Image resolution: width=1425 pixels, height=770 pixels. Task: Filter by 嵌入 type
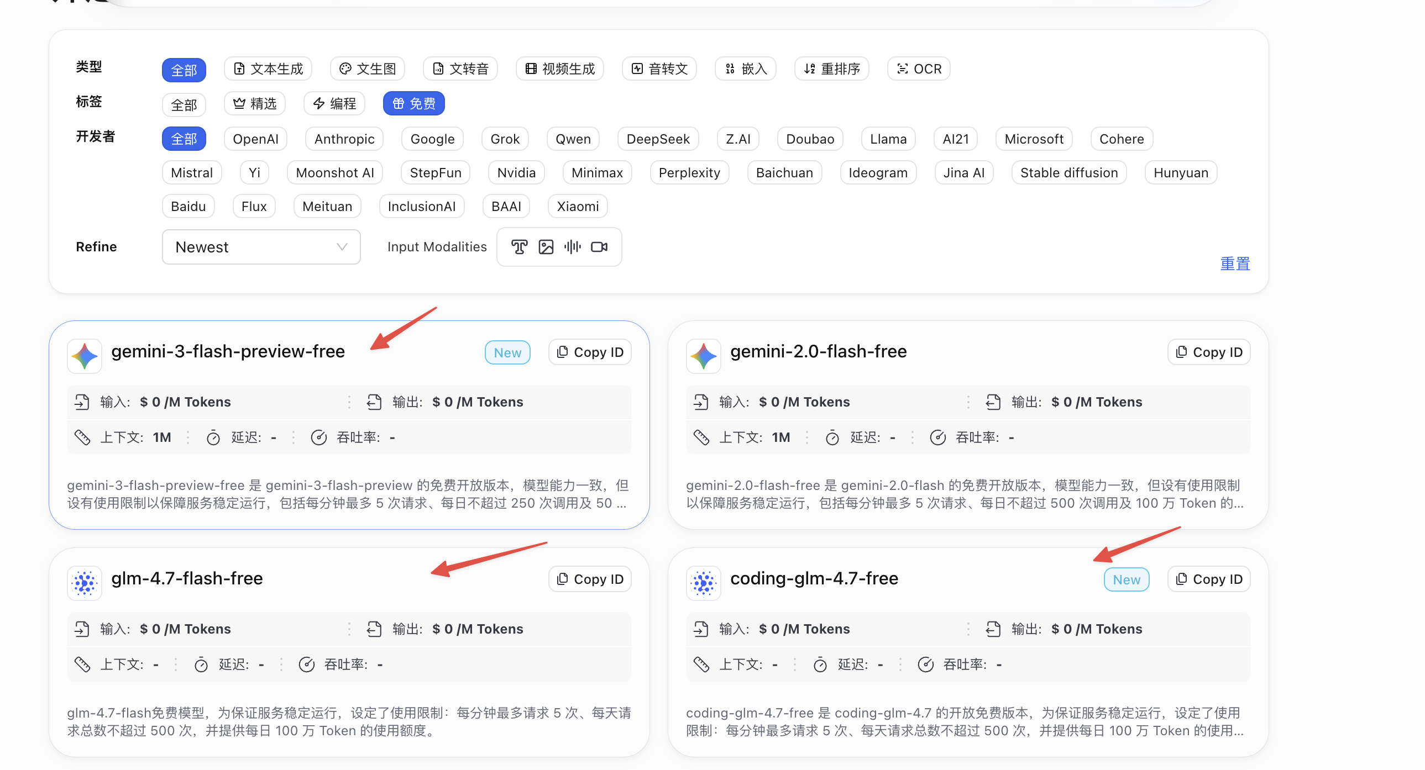click(746, 68)
